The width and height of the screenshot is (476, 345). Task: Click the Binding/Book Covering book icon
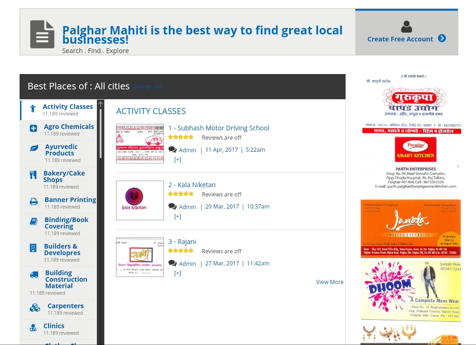pyautogui.click(x=34, y=221)
